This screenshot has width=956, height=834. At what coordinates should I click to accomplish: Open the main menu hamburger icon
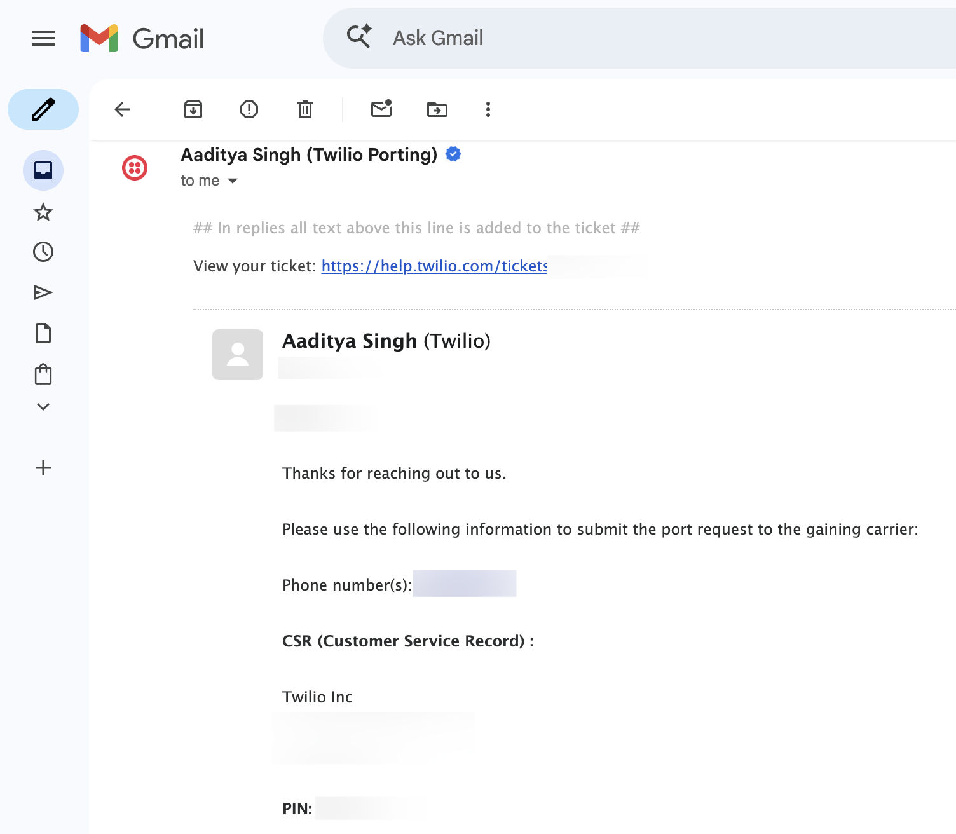pos(43,38)
